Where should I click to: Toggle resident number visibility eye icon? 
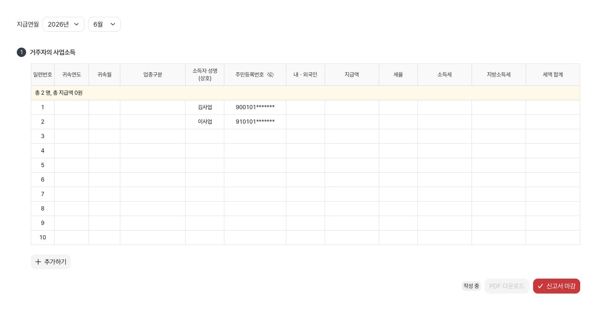[x=271, y=75]
